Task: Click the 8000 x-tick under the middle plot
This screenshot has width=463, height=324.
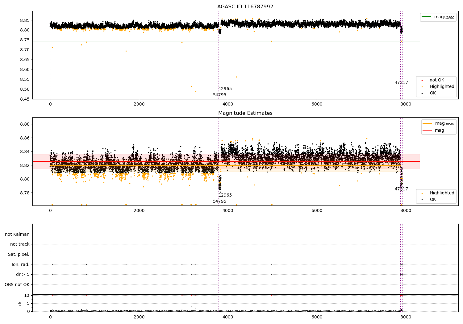Action: [x=406, y=210]
